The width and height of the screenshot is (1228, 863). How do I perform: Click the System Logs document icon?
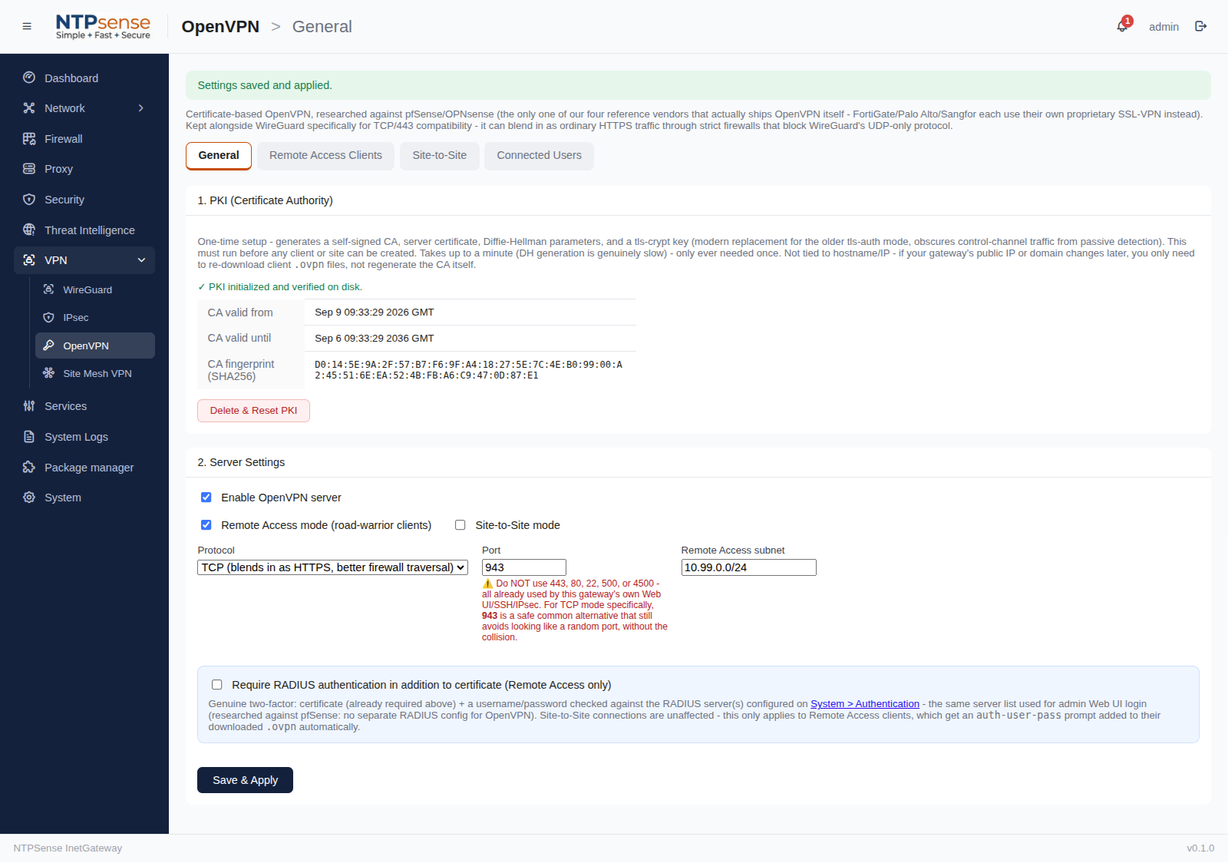click(29, 437)
